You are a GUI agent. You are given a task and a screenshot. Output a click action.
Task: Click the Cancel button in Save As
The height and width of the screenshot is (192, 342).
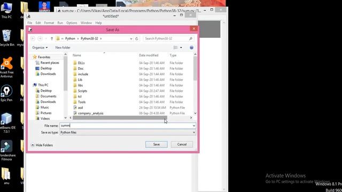coord(182,145)
